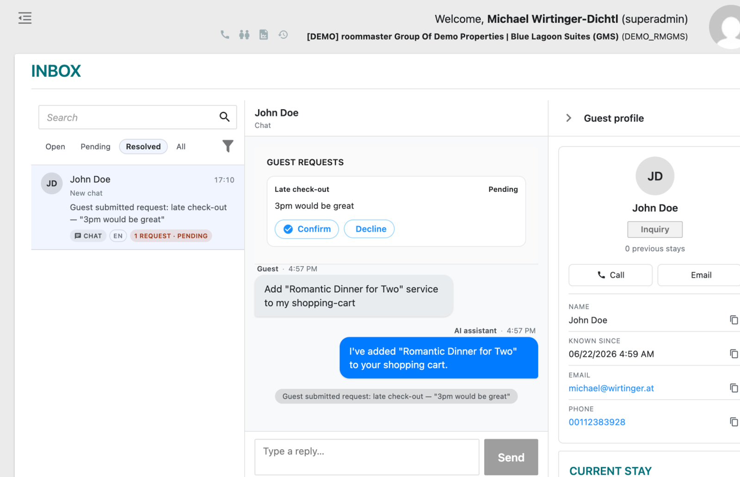
Task: Select the Resolved filter tab
Action: tap(143, 147)
